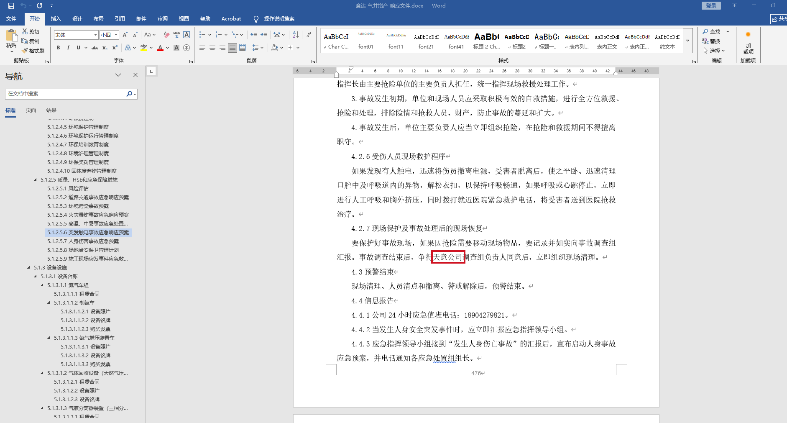Apply paragraph shading with the paint bucket

(x=274, y=48)
